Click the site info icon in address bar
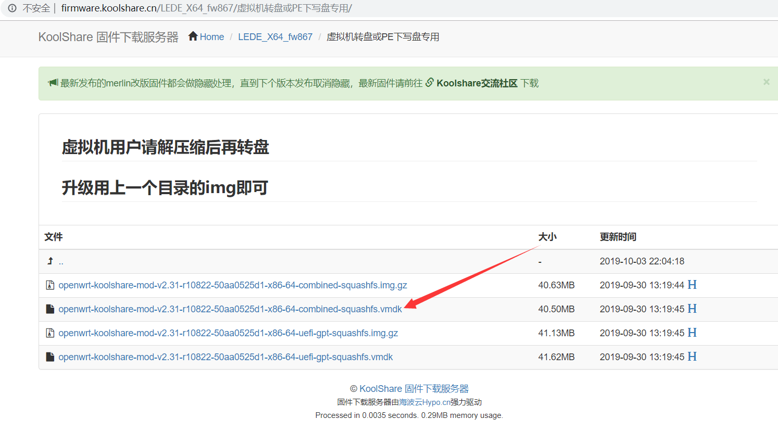The image size is (778, 432). pyautogui.click(x=11, y=8)
